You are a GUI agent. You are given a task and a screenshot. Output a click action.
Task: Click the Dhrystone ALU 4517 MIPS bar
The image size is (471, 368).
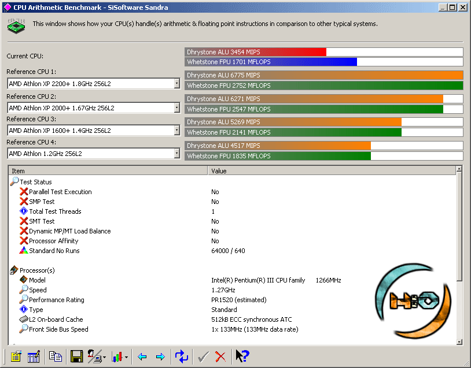(x=324, y=146)
